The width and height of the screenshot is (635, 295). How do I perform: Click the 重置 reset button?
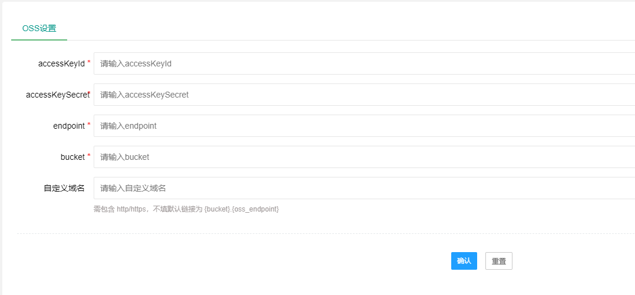pos(498,261)
